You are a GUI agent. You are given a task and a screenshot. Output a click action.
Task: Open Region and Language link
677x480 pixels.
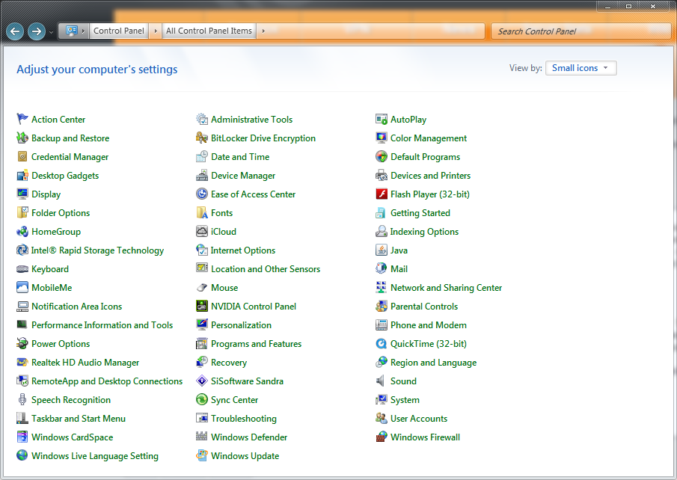[433, 362]
